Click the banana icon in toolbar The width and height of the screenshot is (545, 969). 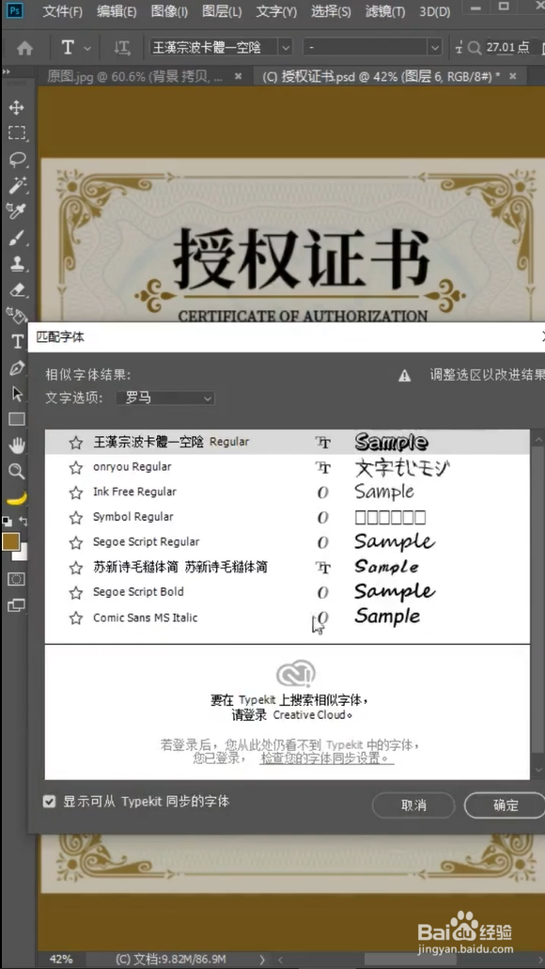17,498
